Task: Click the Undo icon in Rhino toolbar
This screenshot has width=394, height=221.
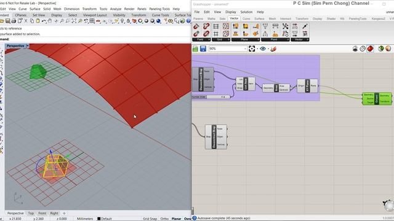Action: click(44, 21)
